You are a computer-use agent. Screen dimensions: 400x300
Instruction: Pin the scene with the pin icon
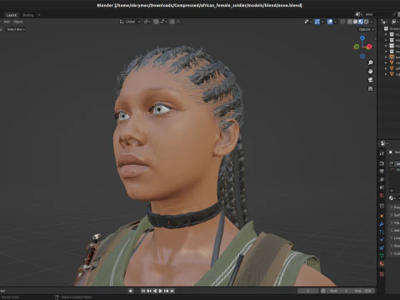[x=394, y=14]
